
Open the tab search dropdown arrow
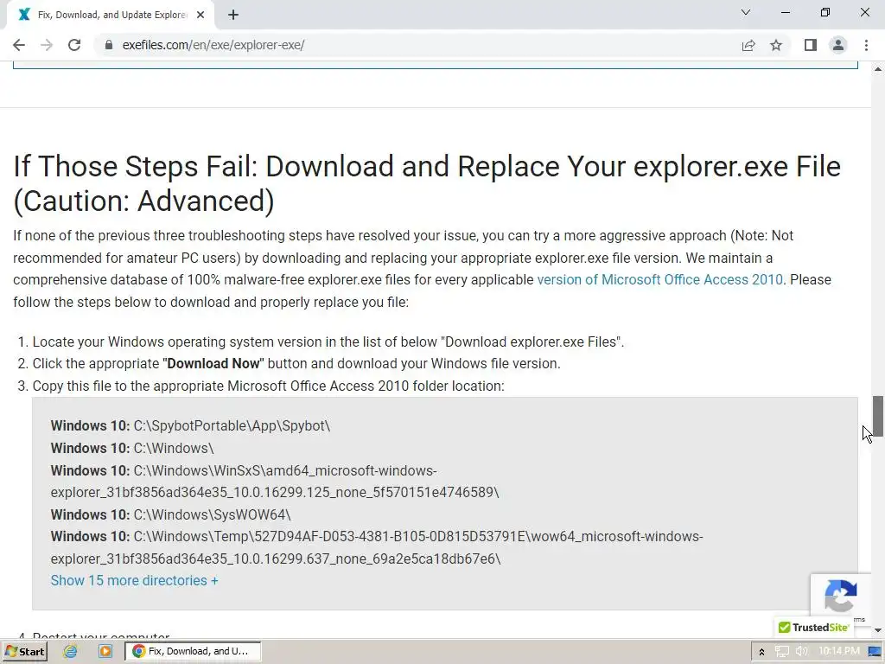point(746,12)
